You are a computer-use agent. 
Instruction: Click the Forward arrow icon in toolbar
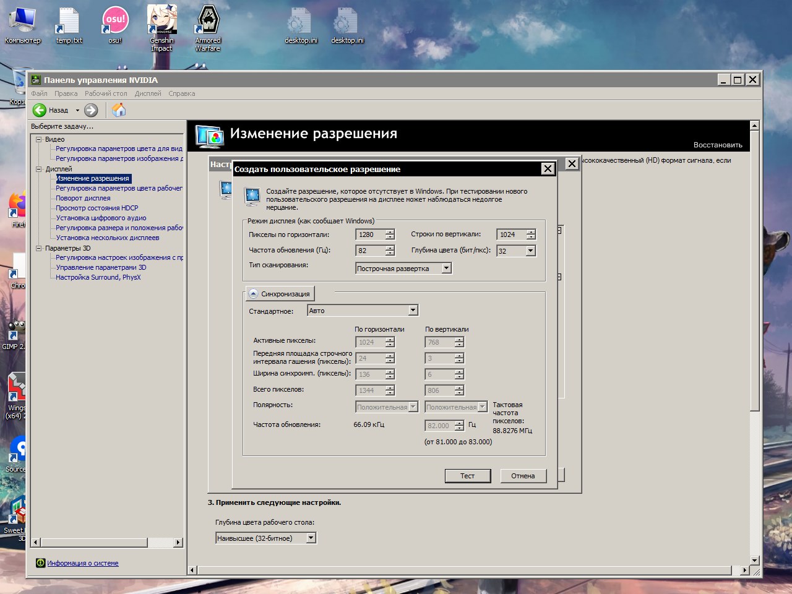91,110
